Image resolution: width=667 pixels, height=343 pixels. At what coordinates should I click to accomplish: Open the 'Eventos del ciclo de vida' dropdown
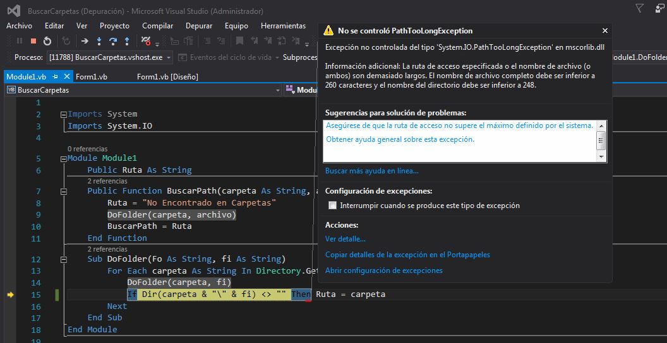click(277, 57)
